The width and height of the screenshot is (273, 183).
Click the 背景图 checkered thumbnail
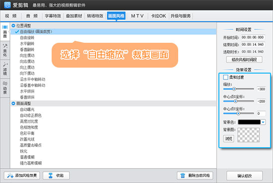249,135
